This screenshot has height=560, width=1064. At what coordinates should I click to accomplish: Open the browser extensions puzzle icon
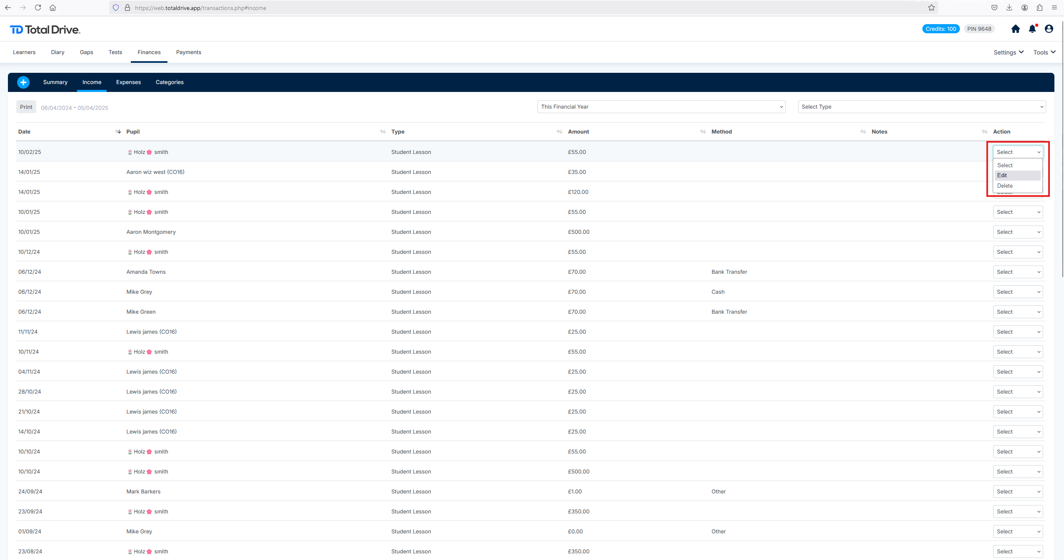click(x=1039, y=7)
